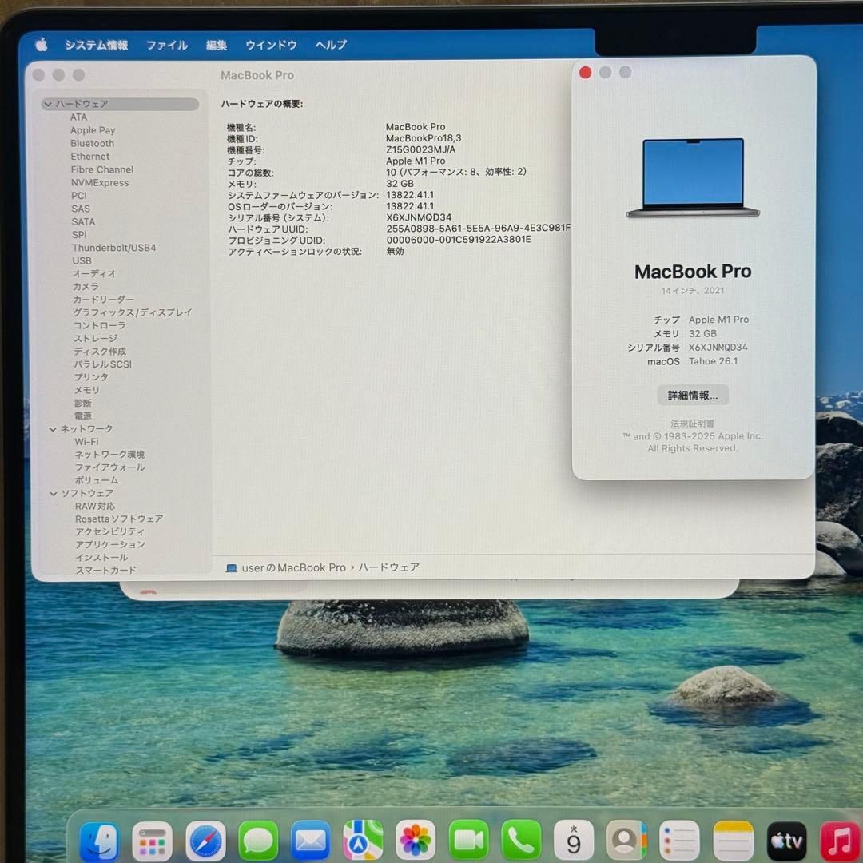The height and width of the screenshot is (863, 863).
Task: Open the 法規証明書 link
Action: 692,424
